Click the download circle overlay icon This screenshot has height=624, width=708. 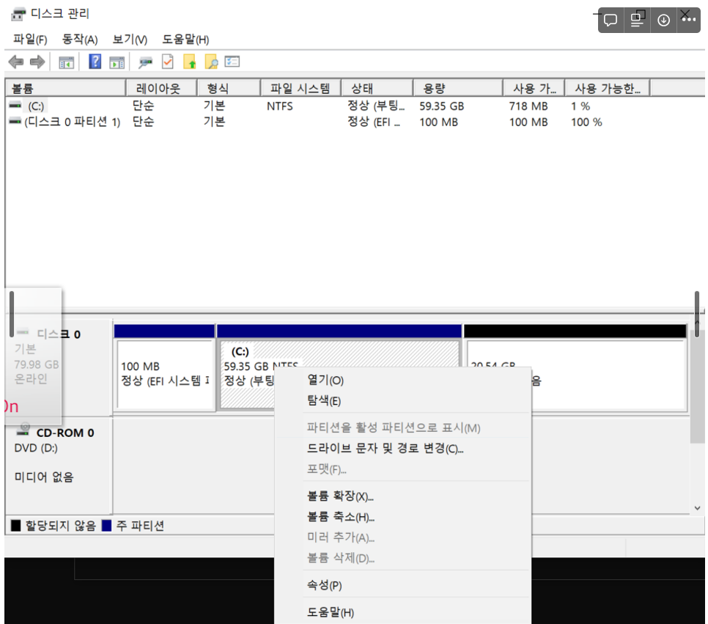pos(663,20)
